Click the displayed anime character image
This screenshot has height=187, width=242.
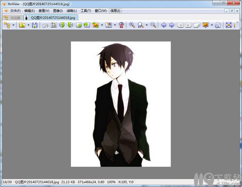(x=121, y=104)
